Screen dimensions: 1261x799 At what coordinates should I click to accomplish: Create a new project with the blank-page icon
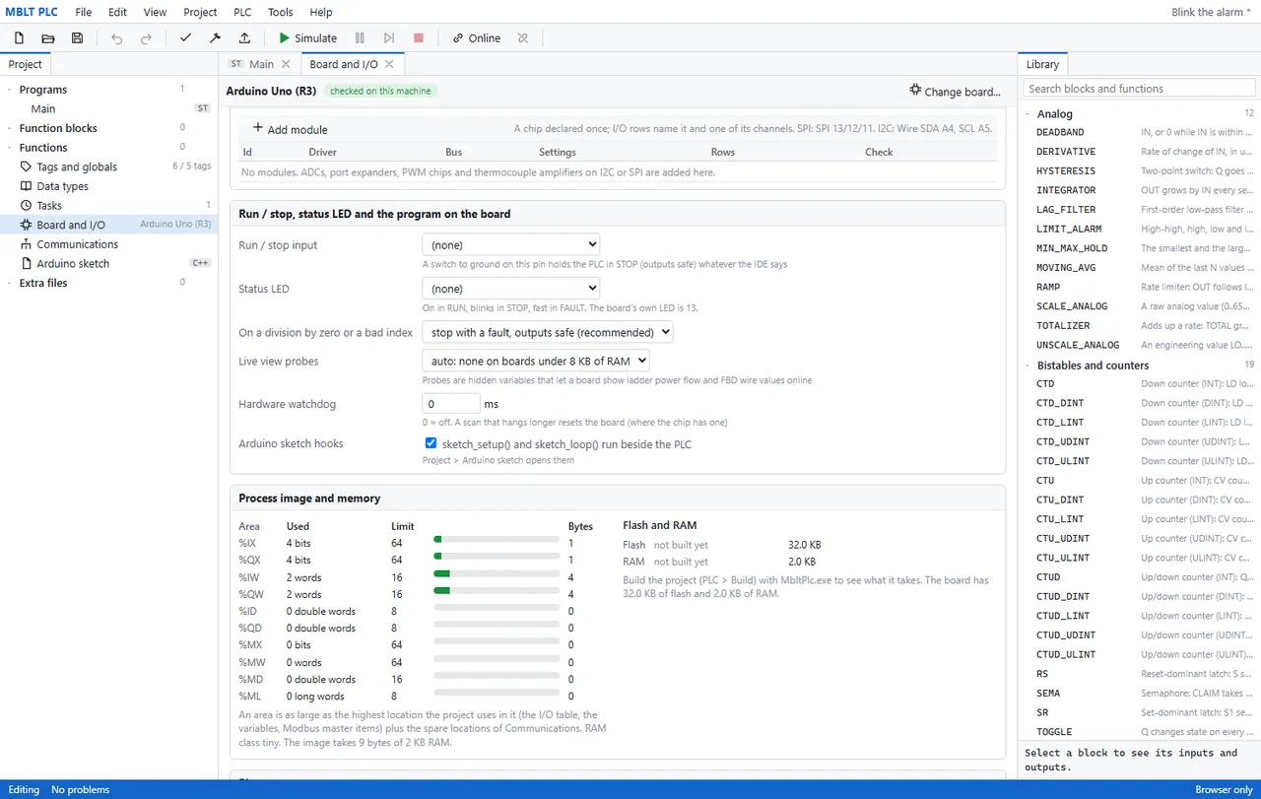pyautogui.click(x=19, y=38)
